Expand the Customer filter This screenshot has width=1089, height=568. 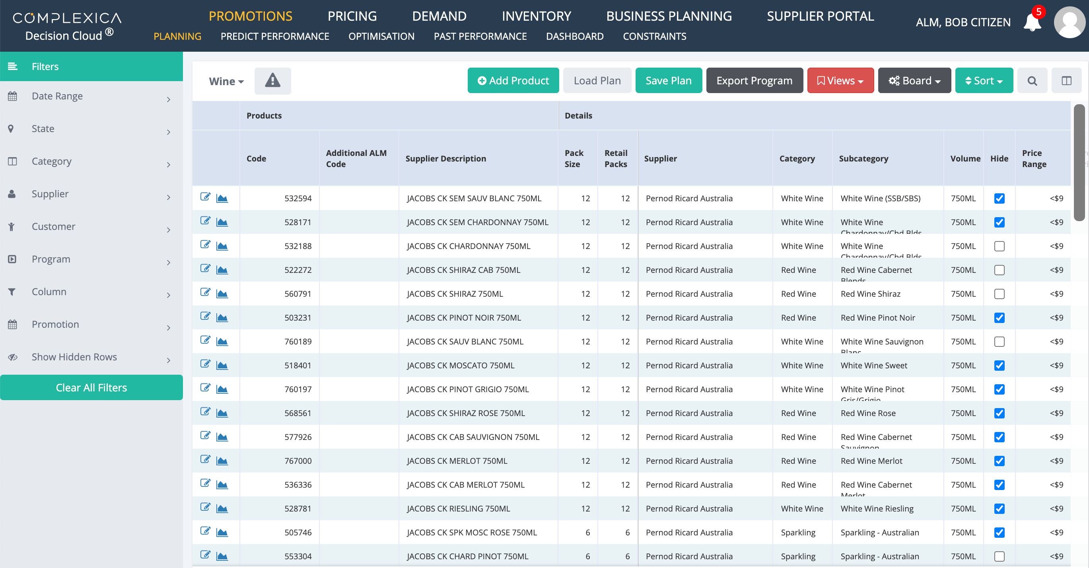click(x=91, y=227)
